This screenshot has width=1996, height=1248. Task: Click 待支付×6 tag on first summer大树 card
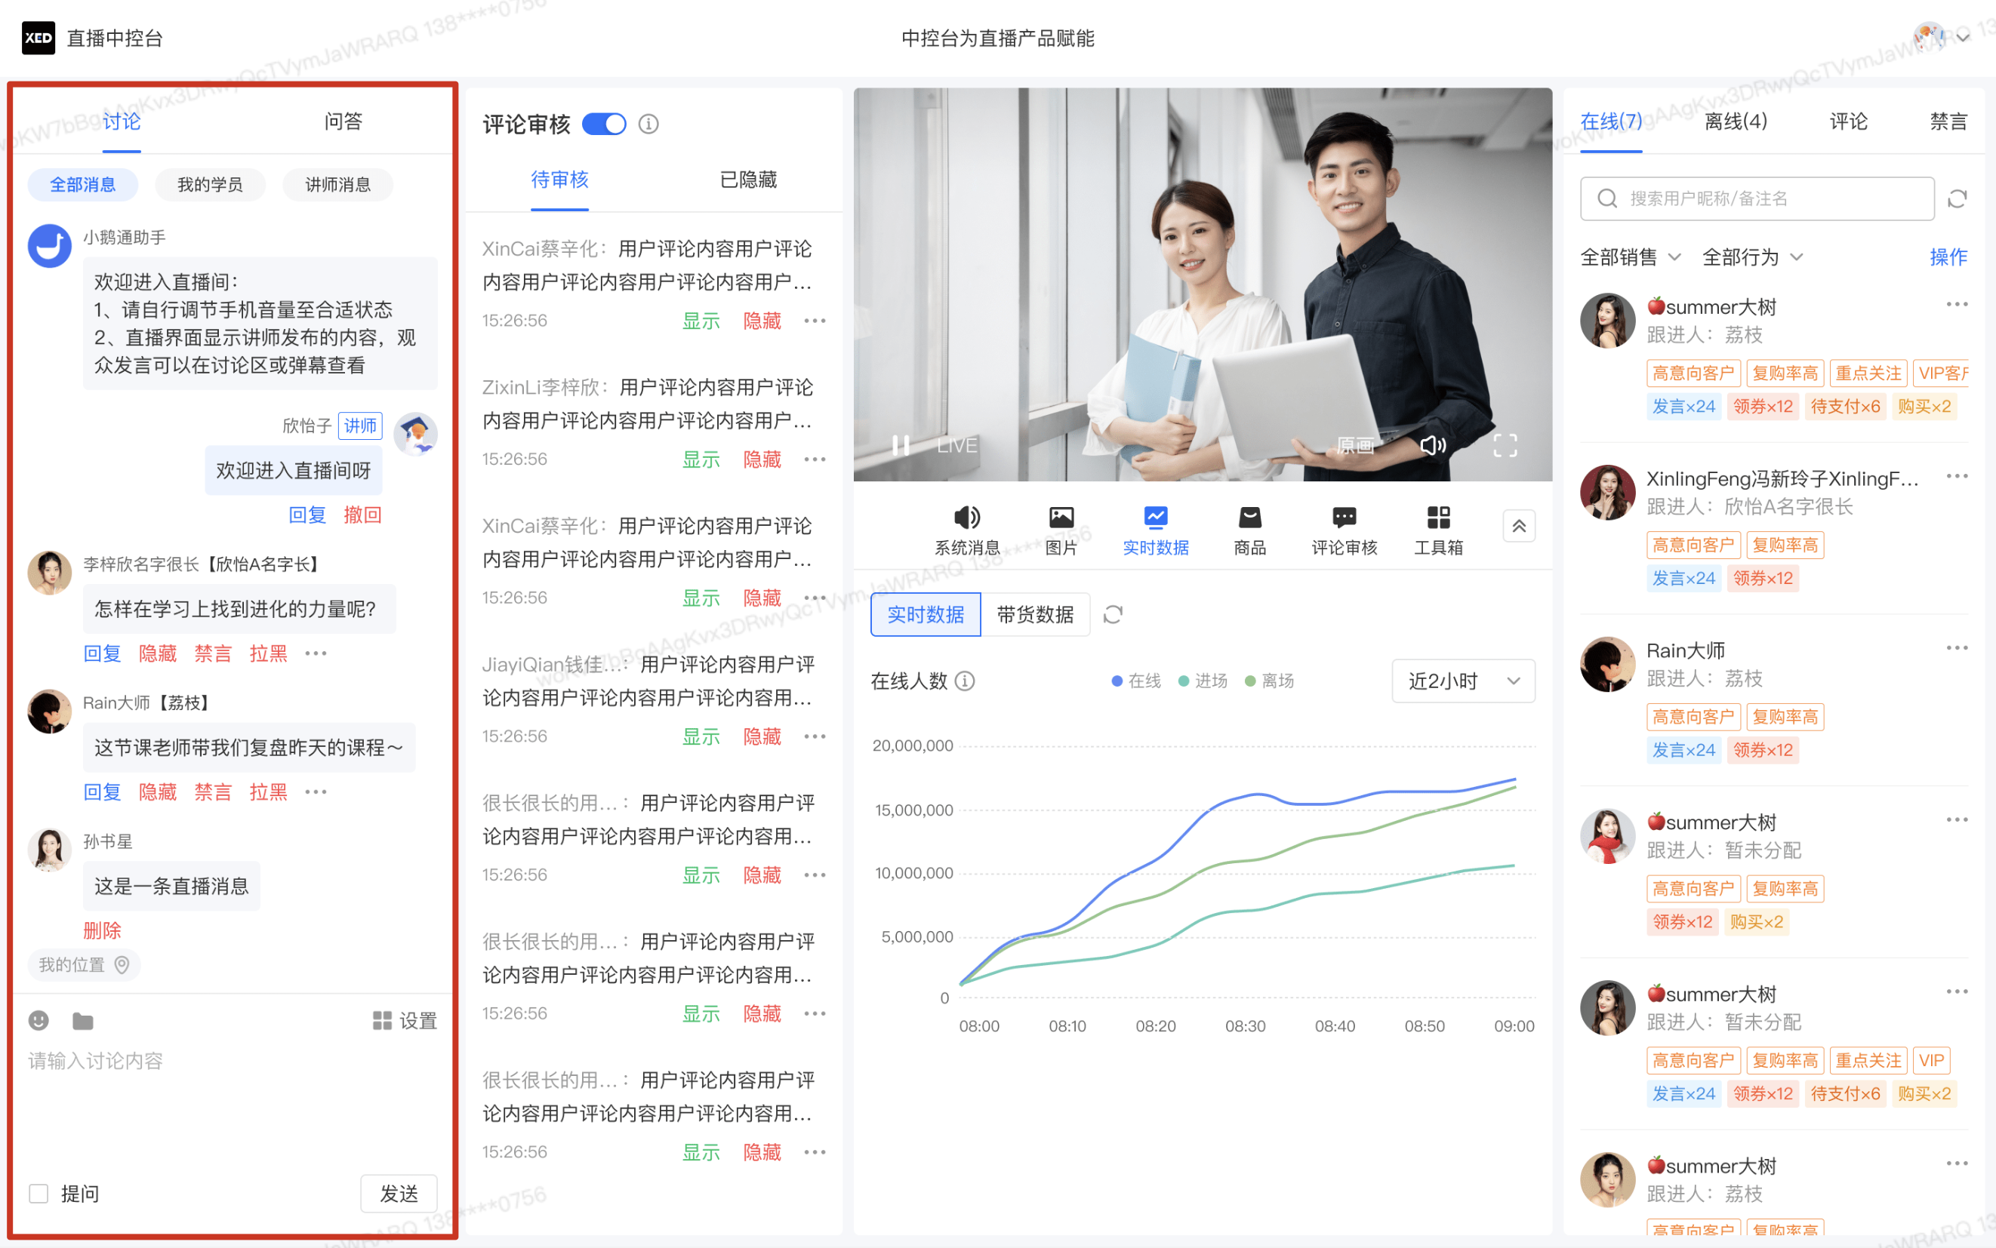click(x=1845, y=407)
